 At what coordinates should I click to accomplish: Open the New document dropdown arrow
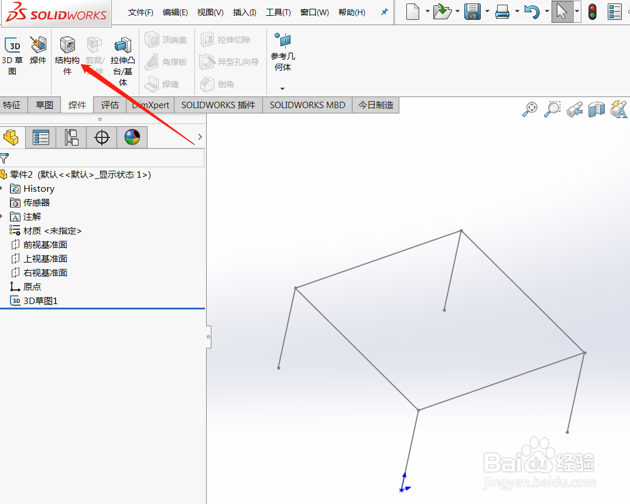(427, 11)
